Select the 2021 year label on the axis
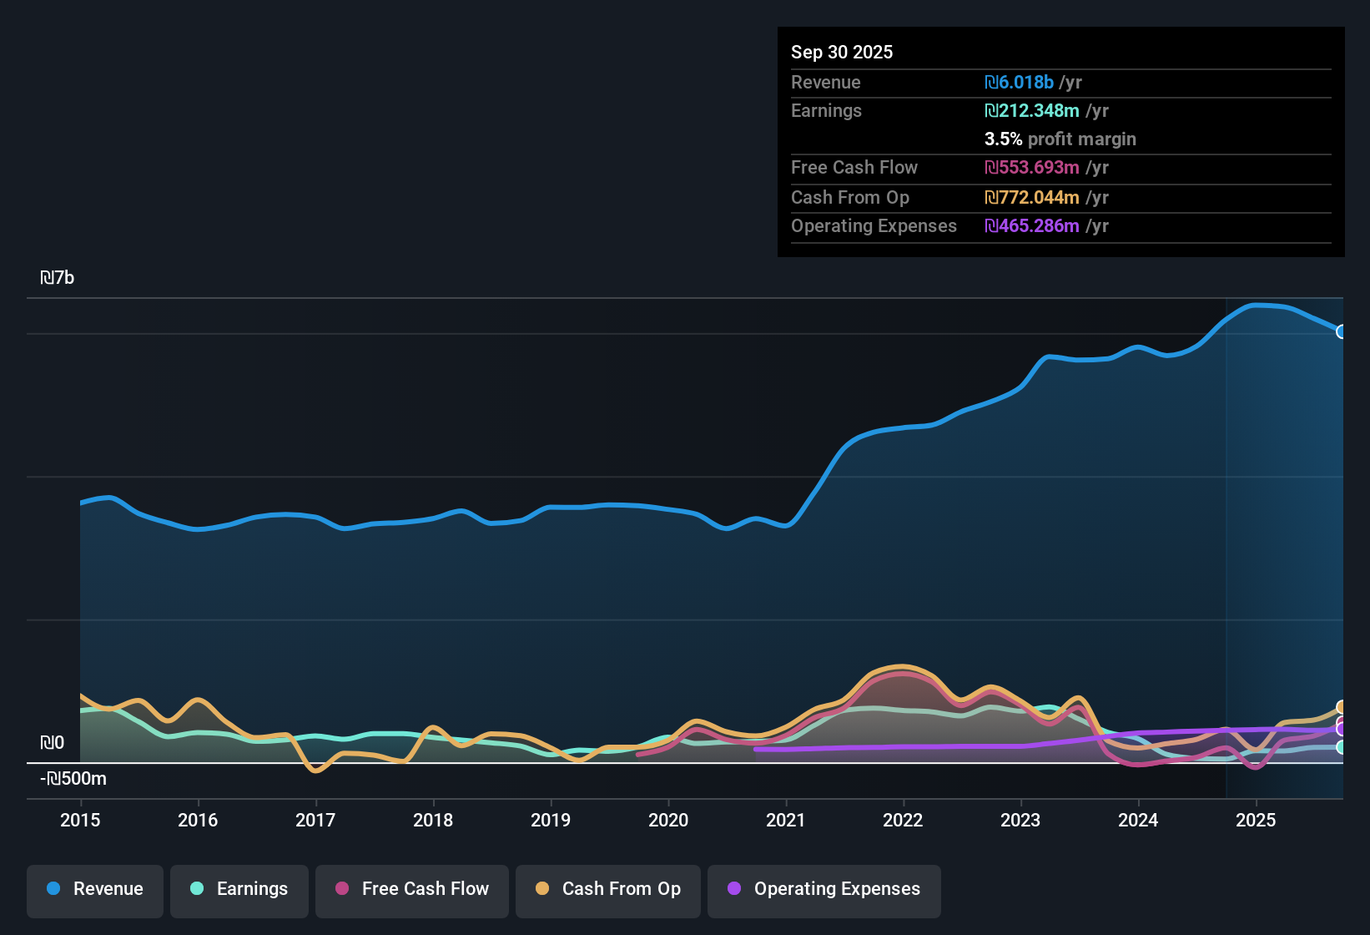This screenshot has width=1370, height=935. 787,821
